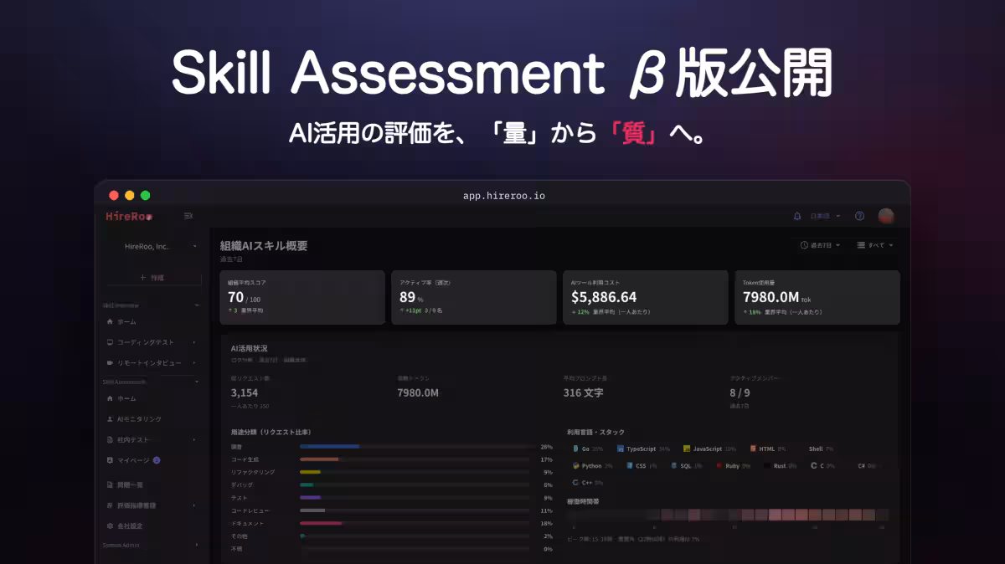
Task: Click the コードレビュー row label
Action: [x=250, y=510]
